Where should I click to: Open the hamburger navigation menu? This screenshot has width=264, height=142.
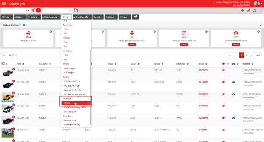pos(4,4)
